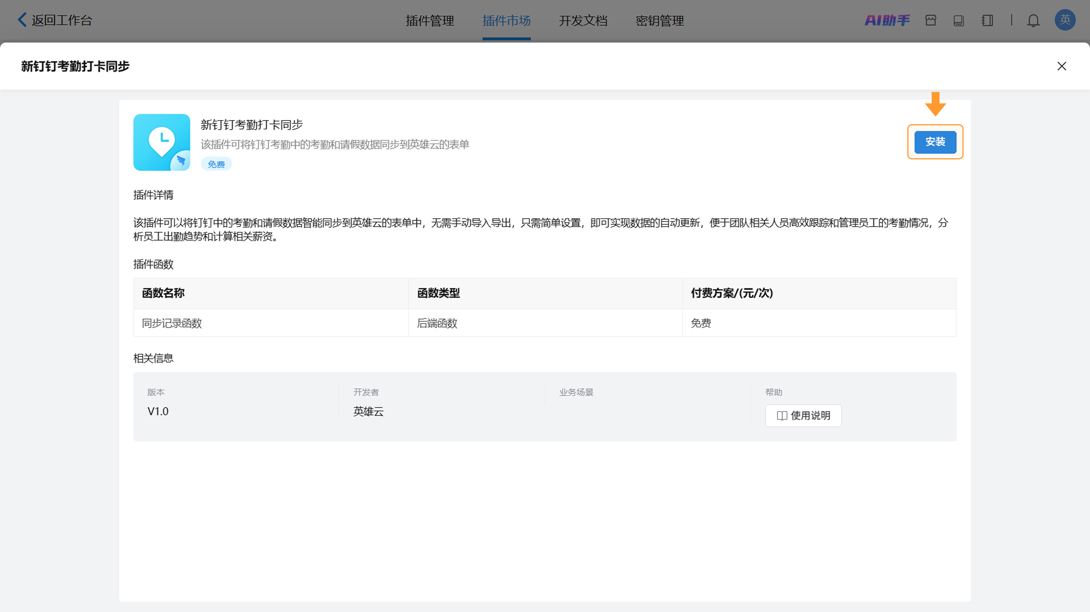Switch to the 插件管理 tab
The height and width of the screenshot is (612, 1090).
click(x=430, y=21)
